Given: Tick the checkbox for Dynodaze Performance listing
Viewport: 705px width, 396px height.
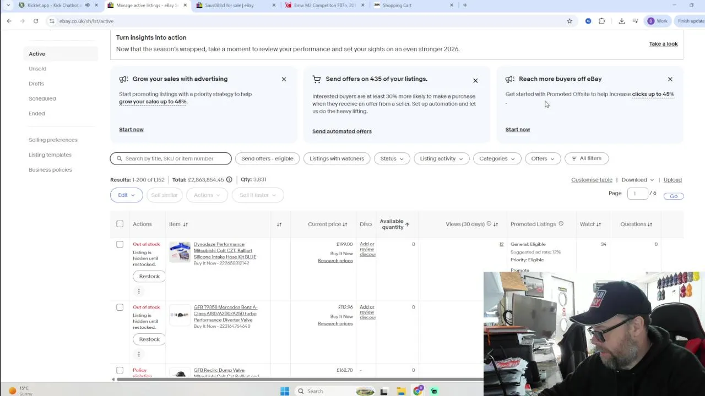Looking at the screenshot, I should click(120, 244).
